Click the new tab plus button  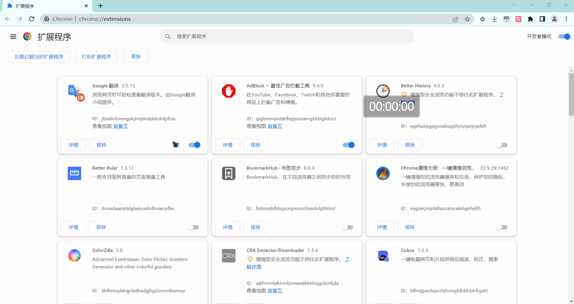pyautogui.click(x=101, y=6)
